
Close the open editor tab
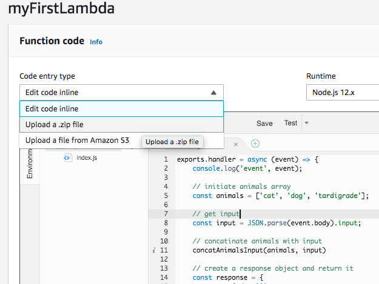click(236, 144)
